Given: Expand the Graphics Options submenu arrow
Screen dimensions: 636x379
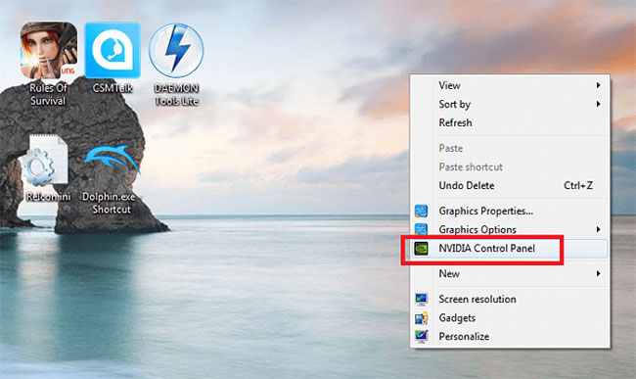Looking at the screenshot, I should click(x=598, y=230).
